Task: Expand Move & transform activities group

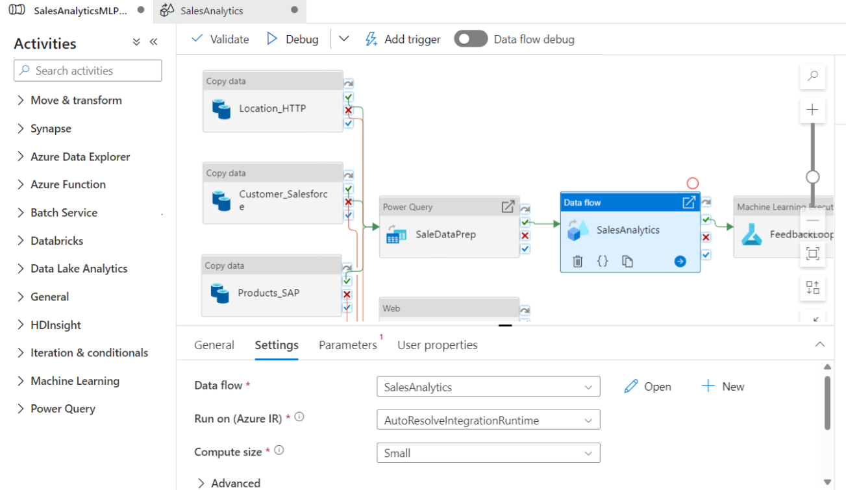Action: pos(21,100)
